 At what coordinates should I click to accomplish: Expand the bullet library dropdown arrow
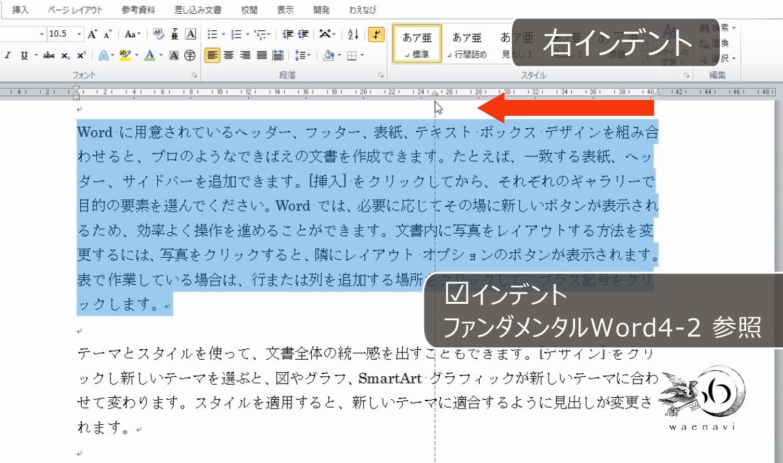click(223, 34)
